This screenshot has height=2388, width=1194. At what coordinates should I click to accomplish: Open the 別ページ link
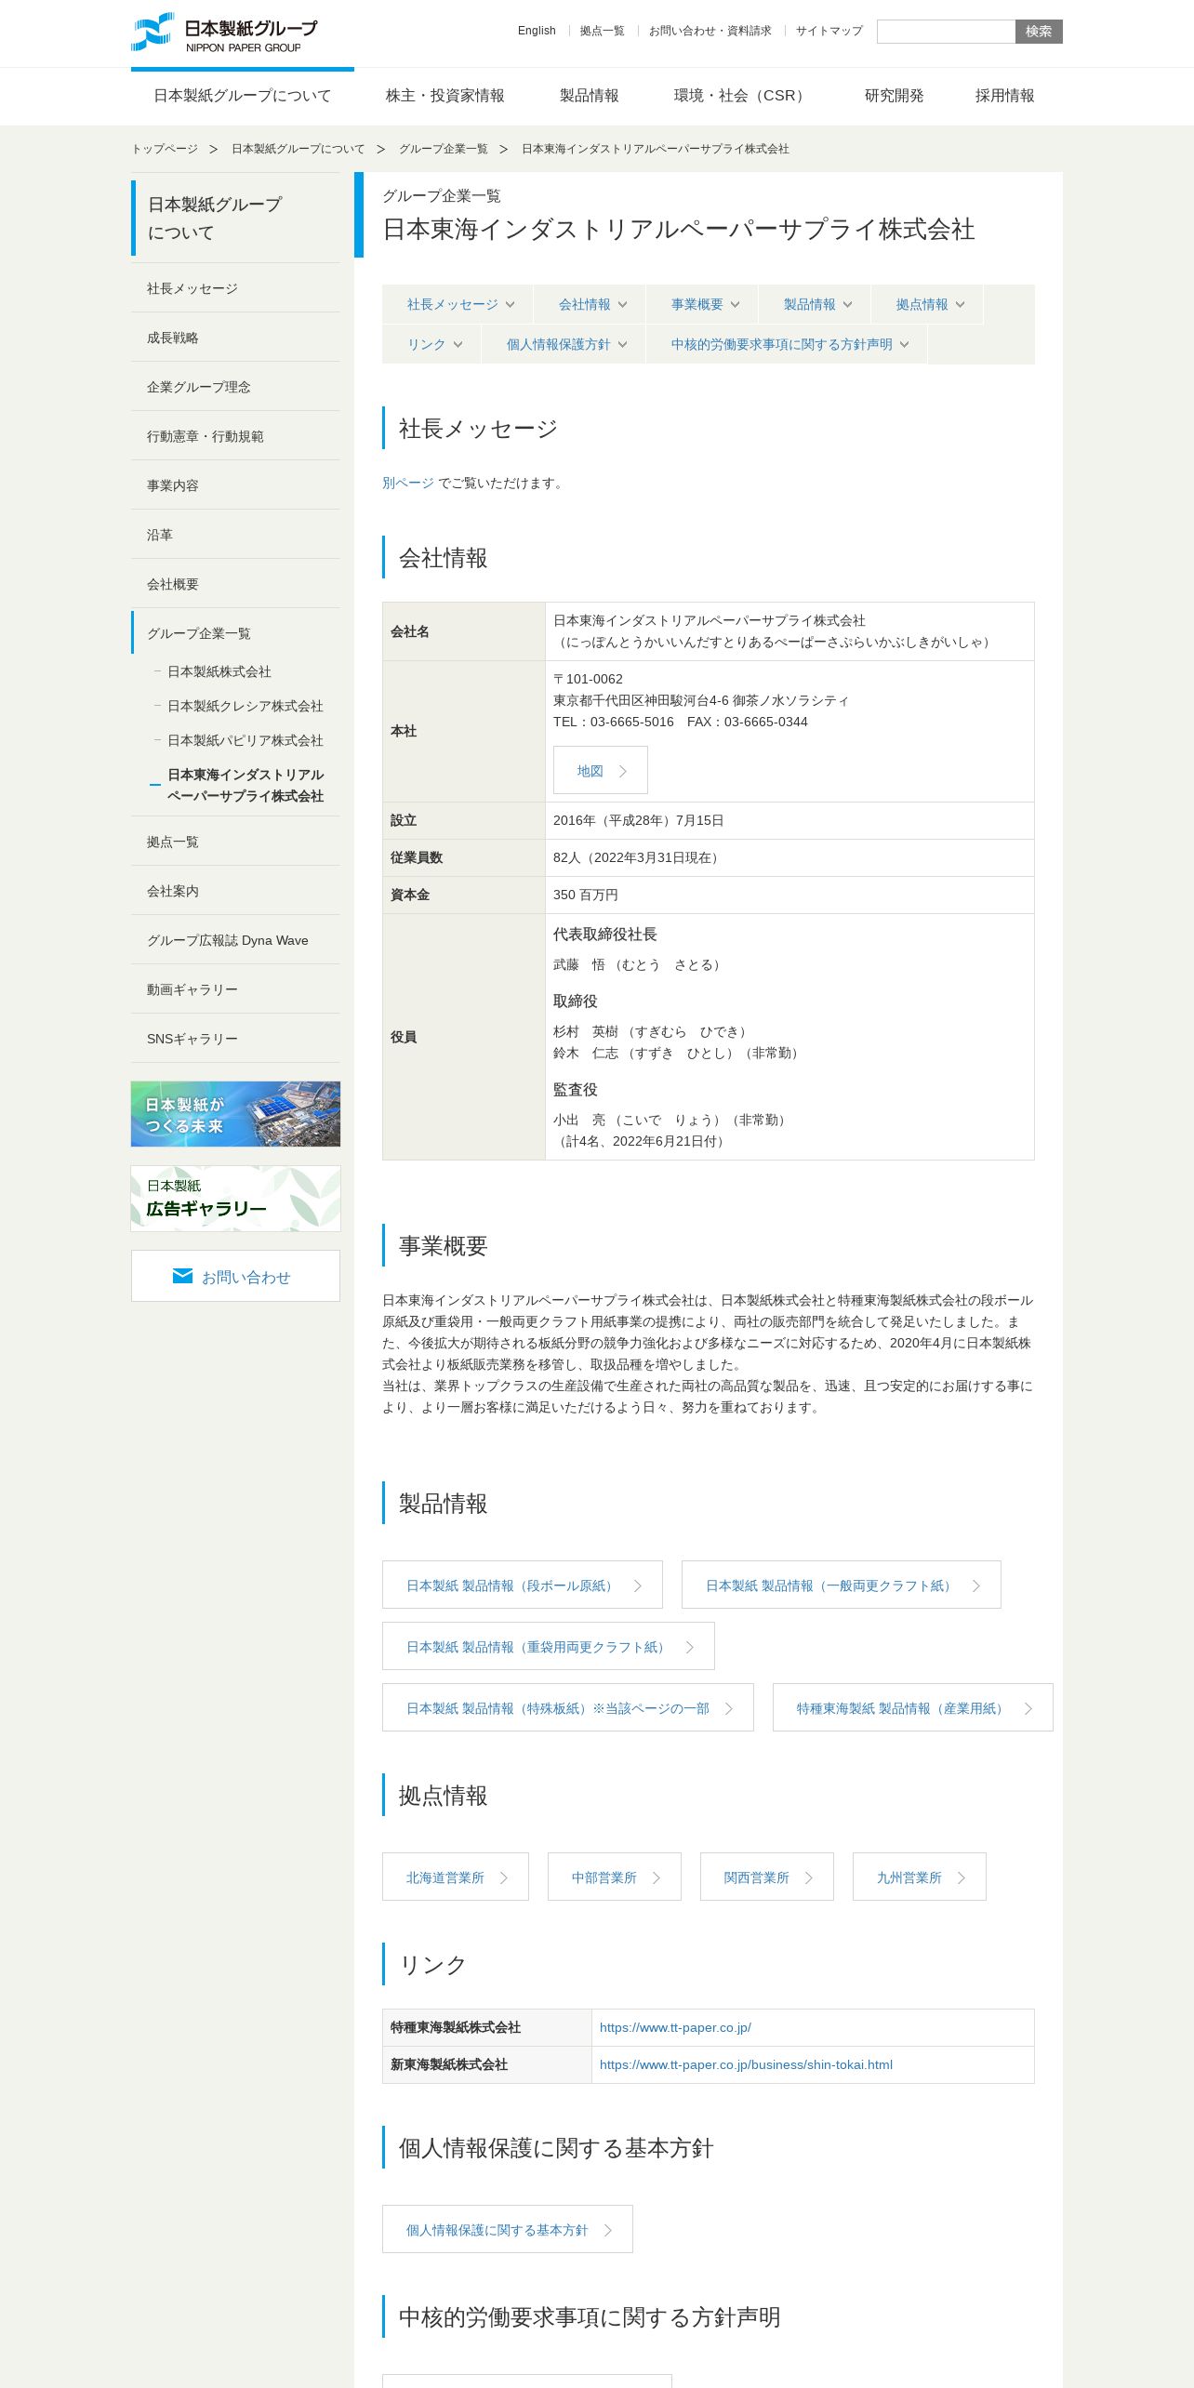point(407,483)
